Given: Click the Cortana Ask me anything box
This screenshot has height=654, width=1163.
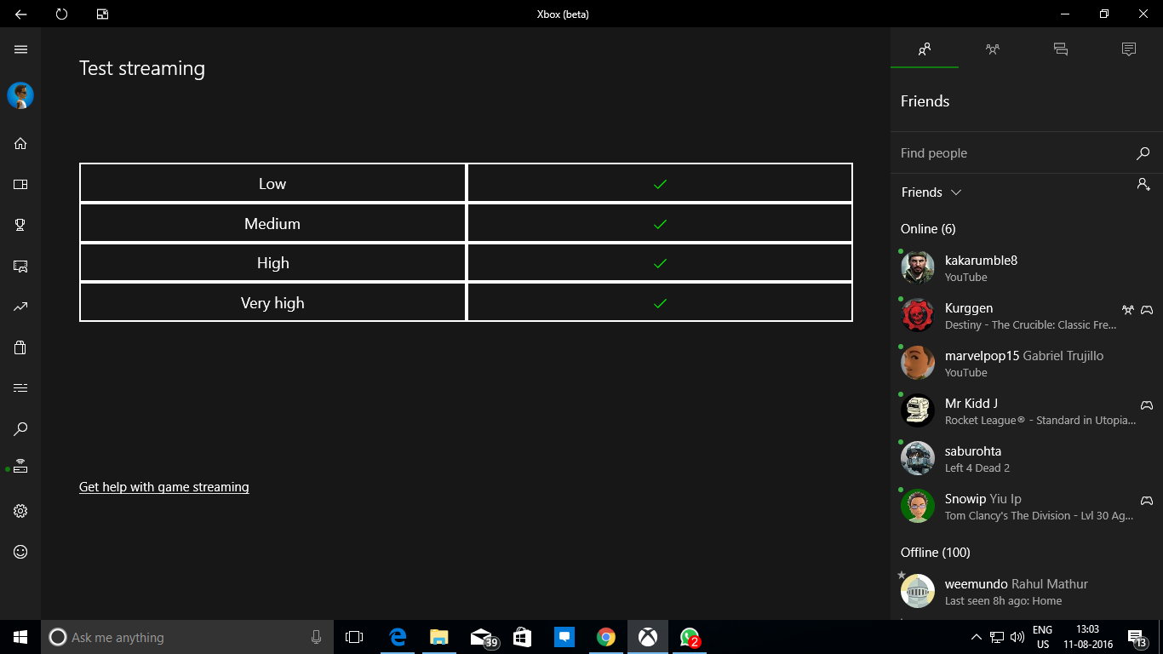Looking at the screenshot, I should coord(186,637).
